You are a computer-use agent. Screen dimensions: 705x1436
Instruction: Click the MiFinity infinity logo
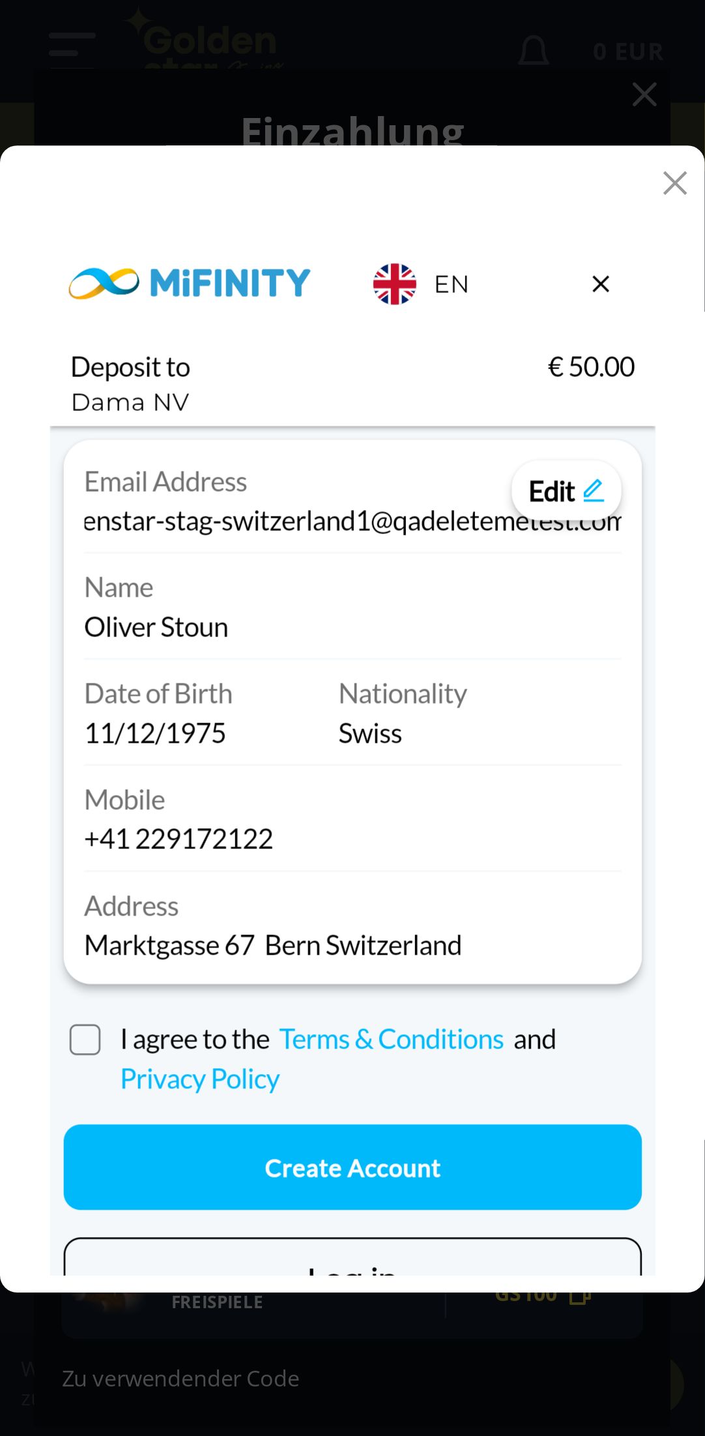pos(104,284)
